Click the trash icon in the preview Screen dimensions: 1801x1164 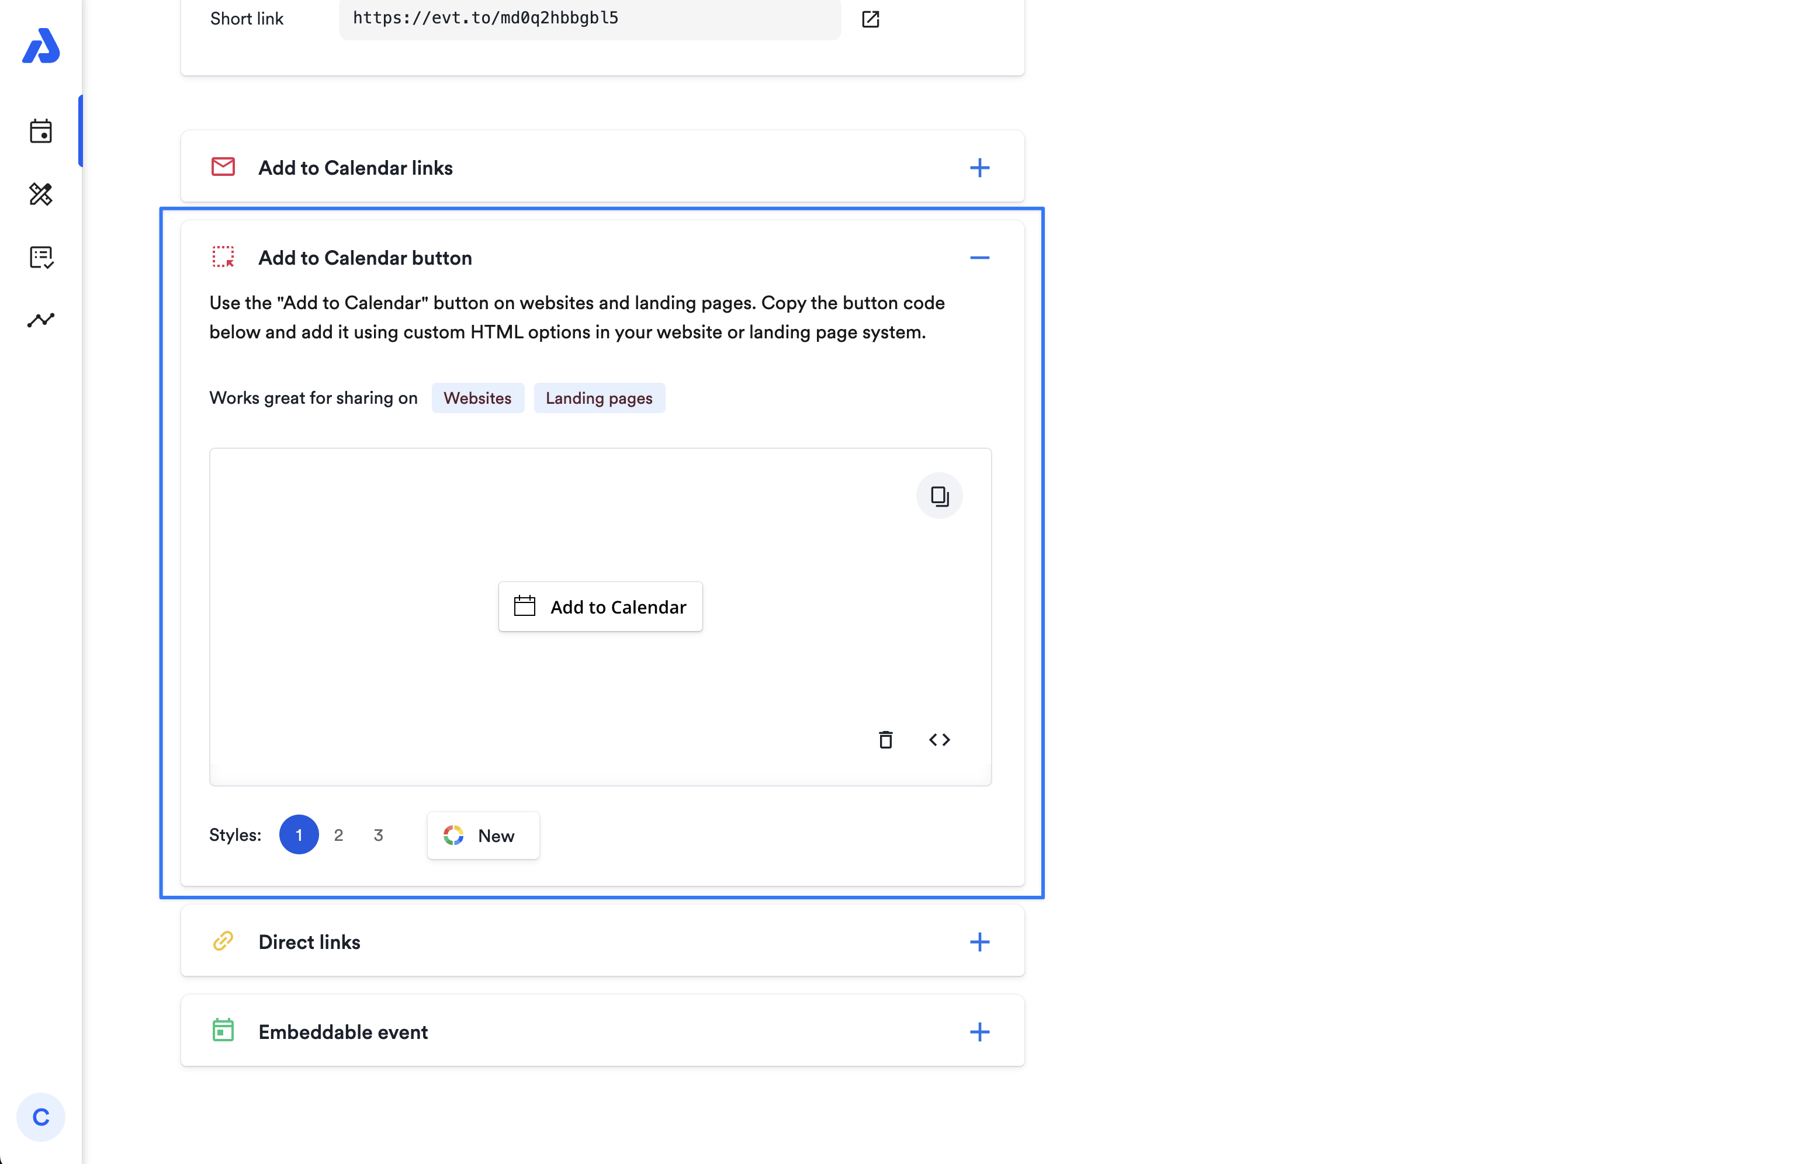pyautogui.click(x=885, y=739)
